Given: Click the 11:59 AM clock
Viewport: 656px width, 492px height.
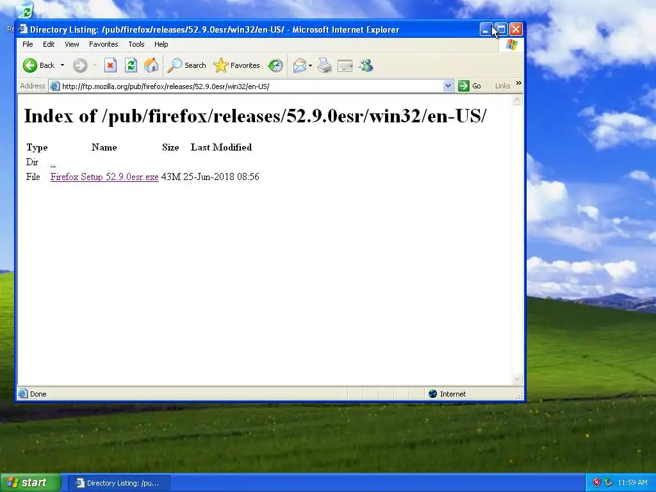Looking at the screenshot, I should click(x=632, y=483).
